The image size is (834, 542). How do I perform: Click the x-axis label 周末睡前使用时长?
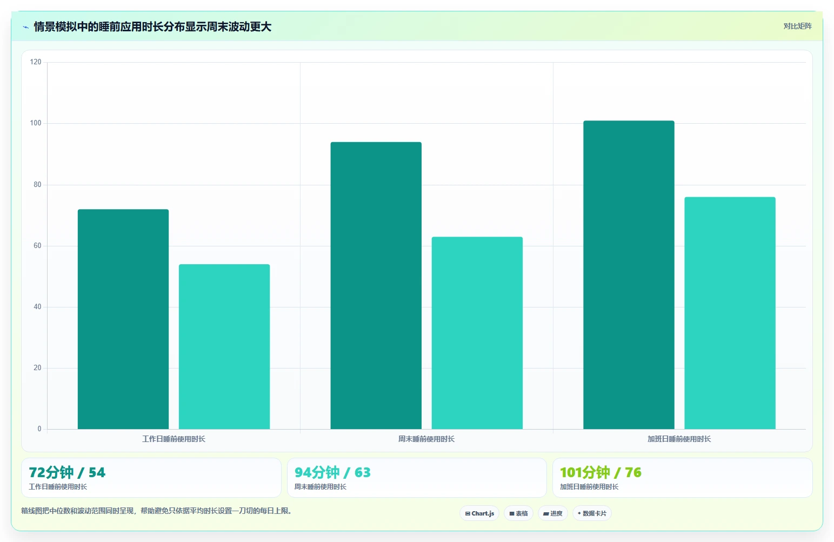tap(426, 439)
